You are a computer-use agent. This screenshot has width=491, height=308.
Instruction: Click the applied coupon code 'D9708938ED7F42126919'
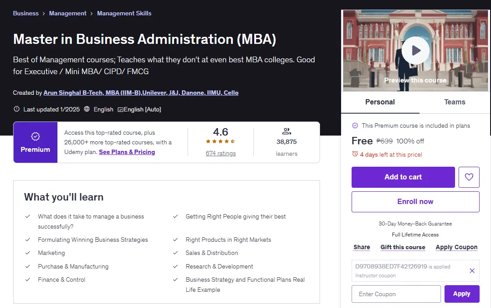pos(391,266)
